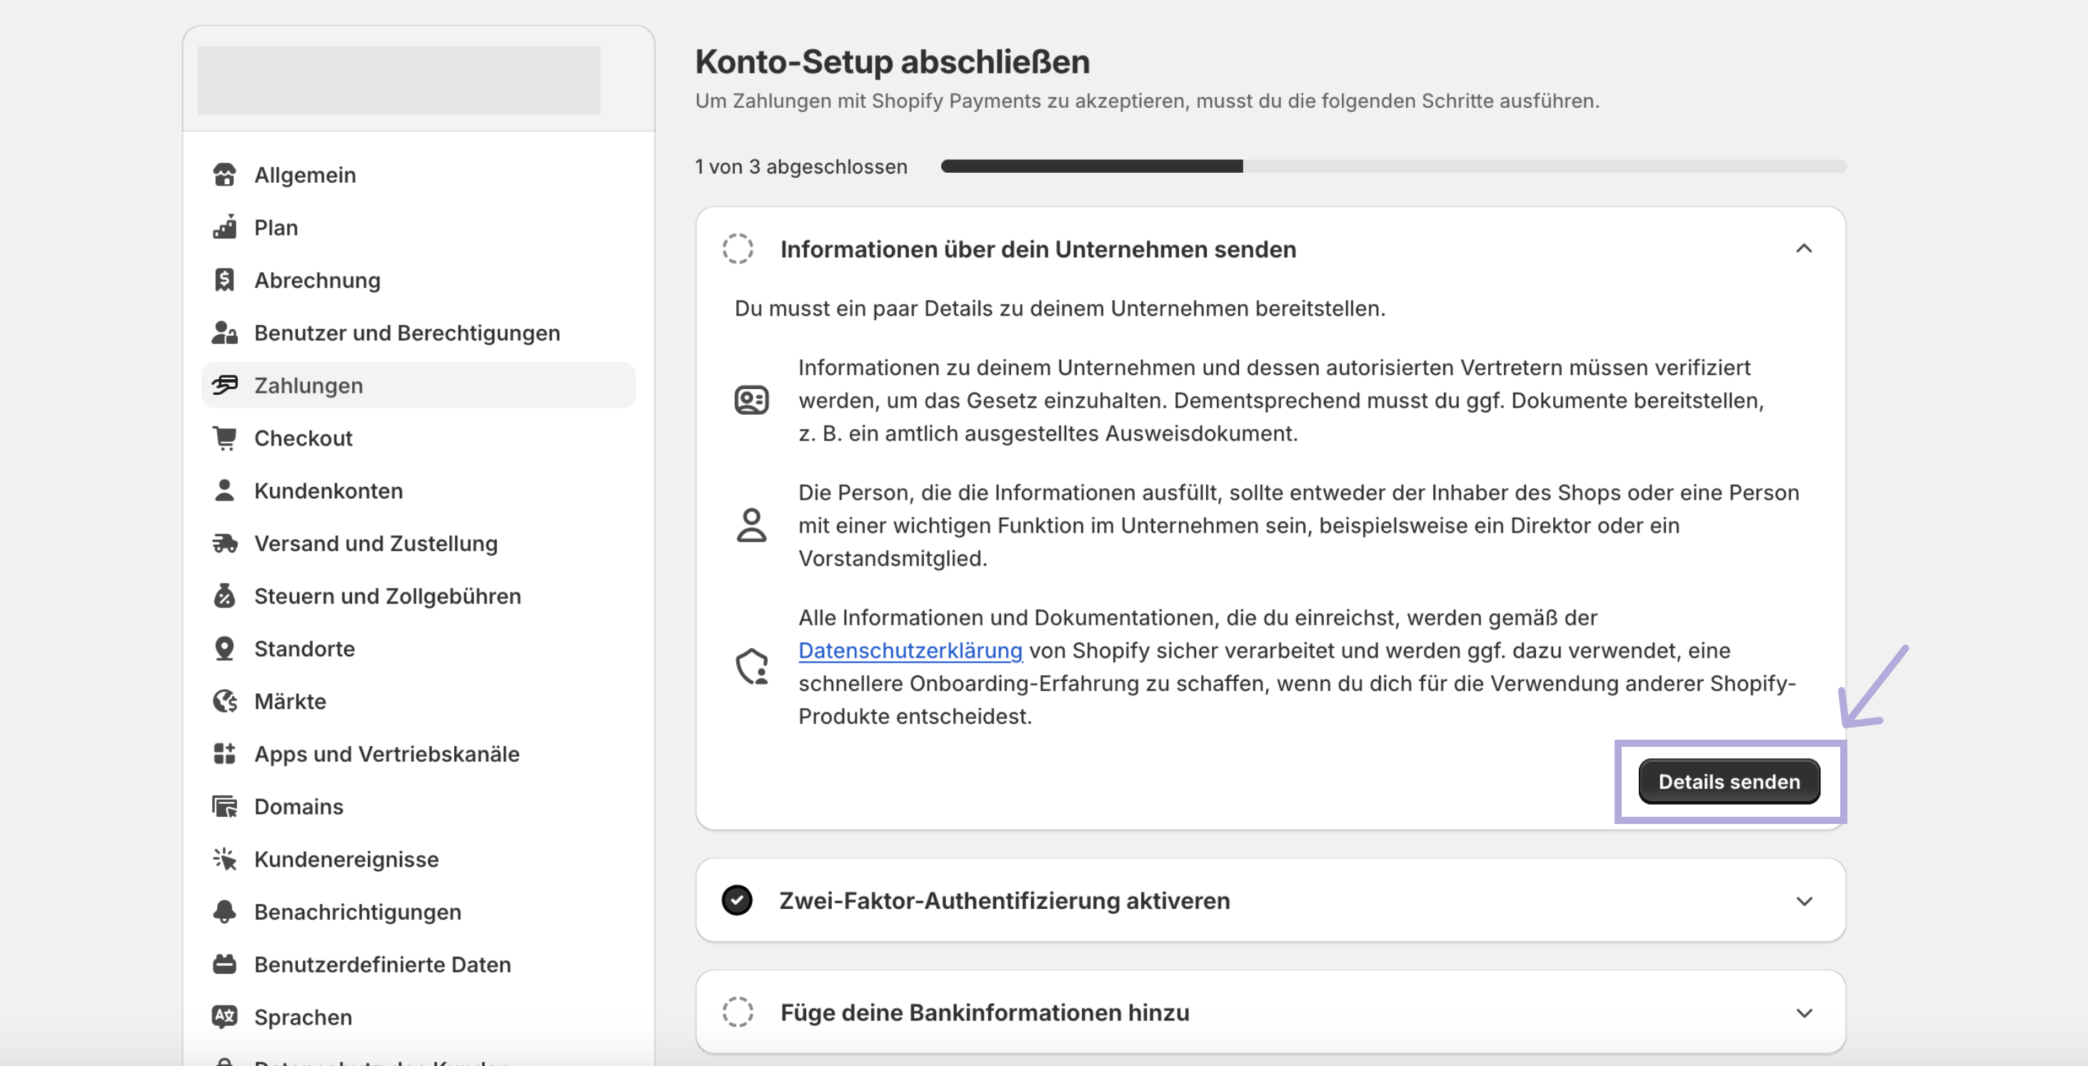
Task: Click the Märkte globe icon
Action: (224, 702)
